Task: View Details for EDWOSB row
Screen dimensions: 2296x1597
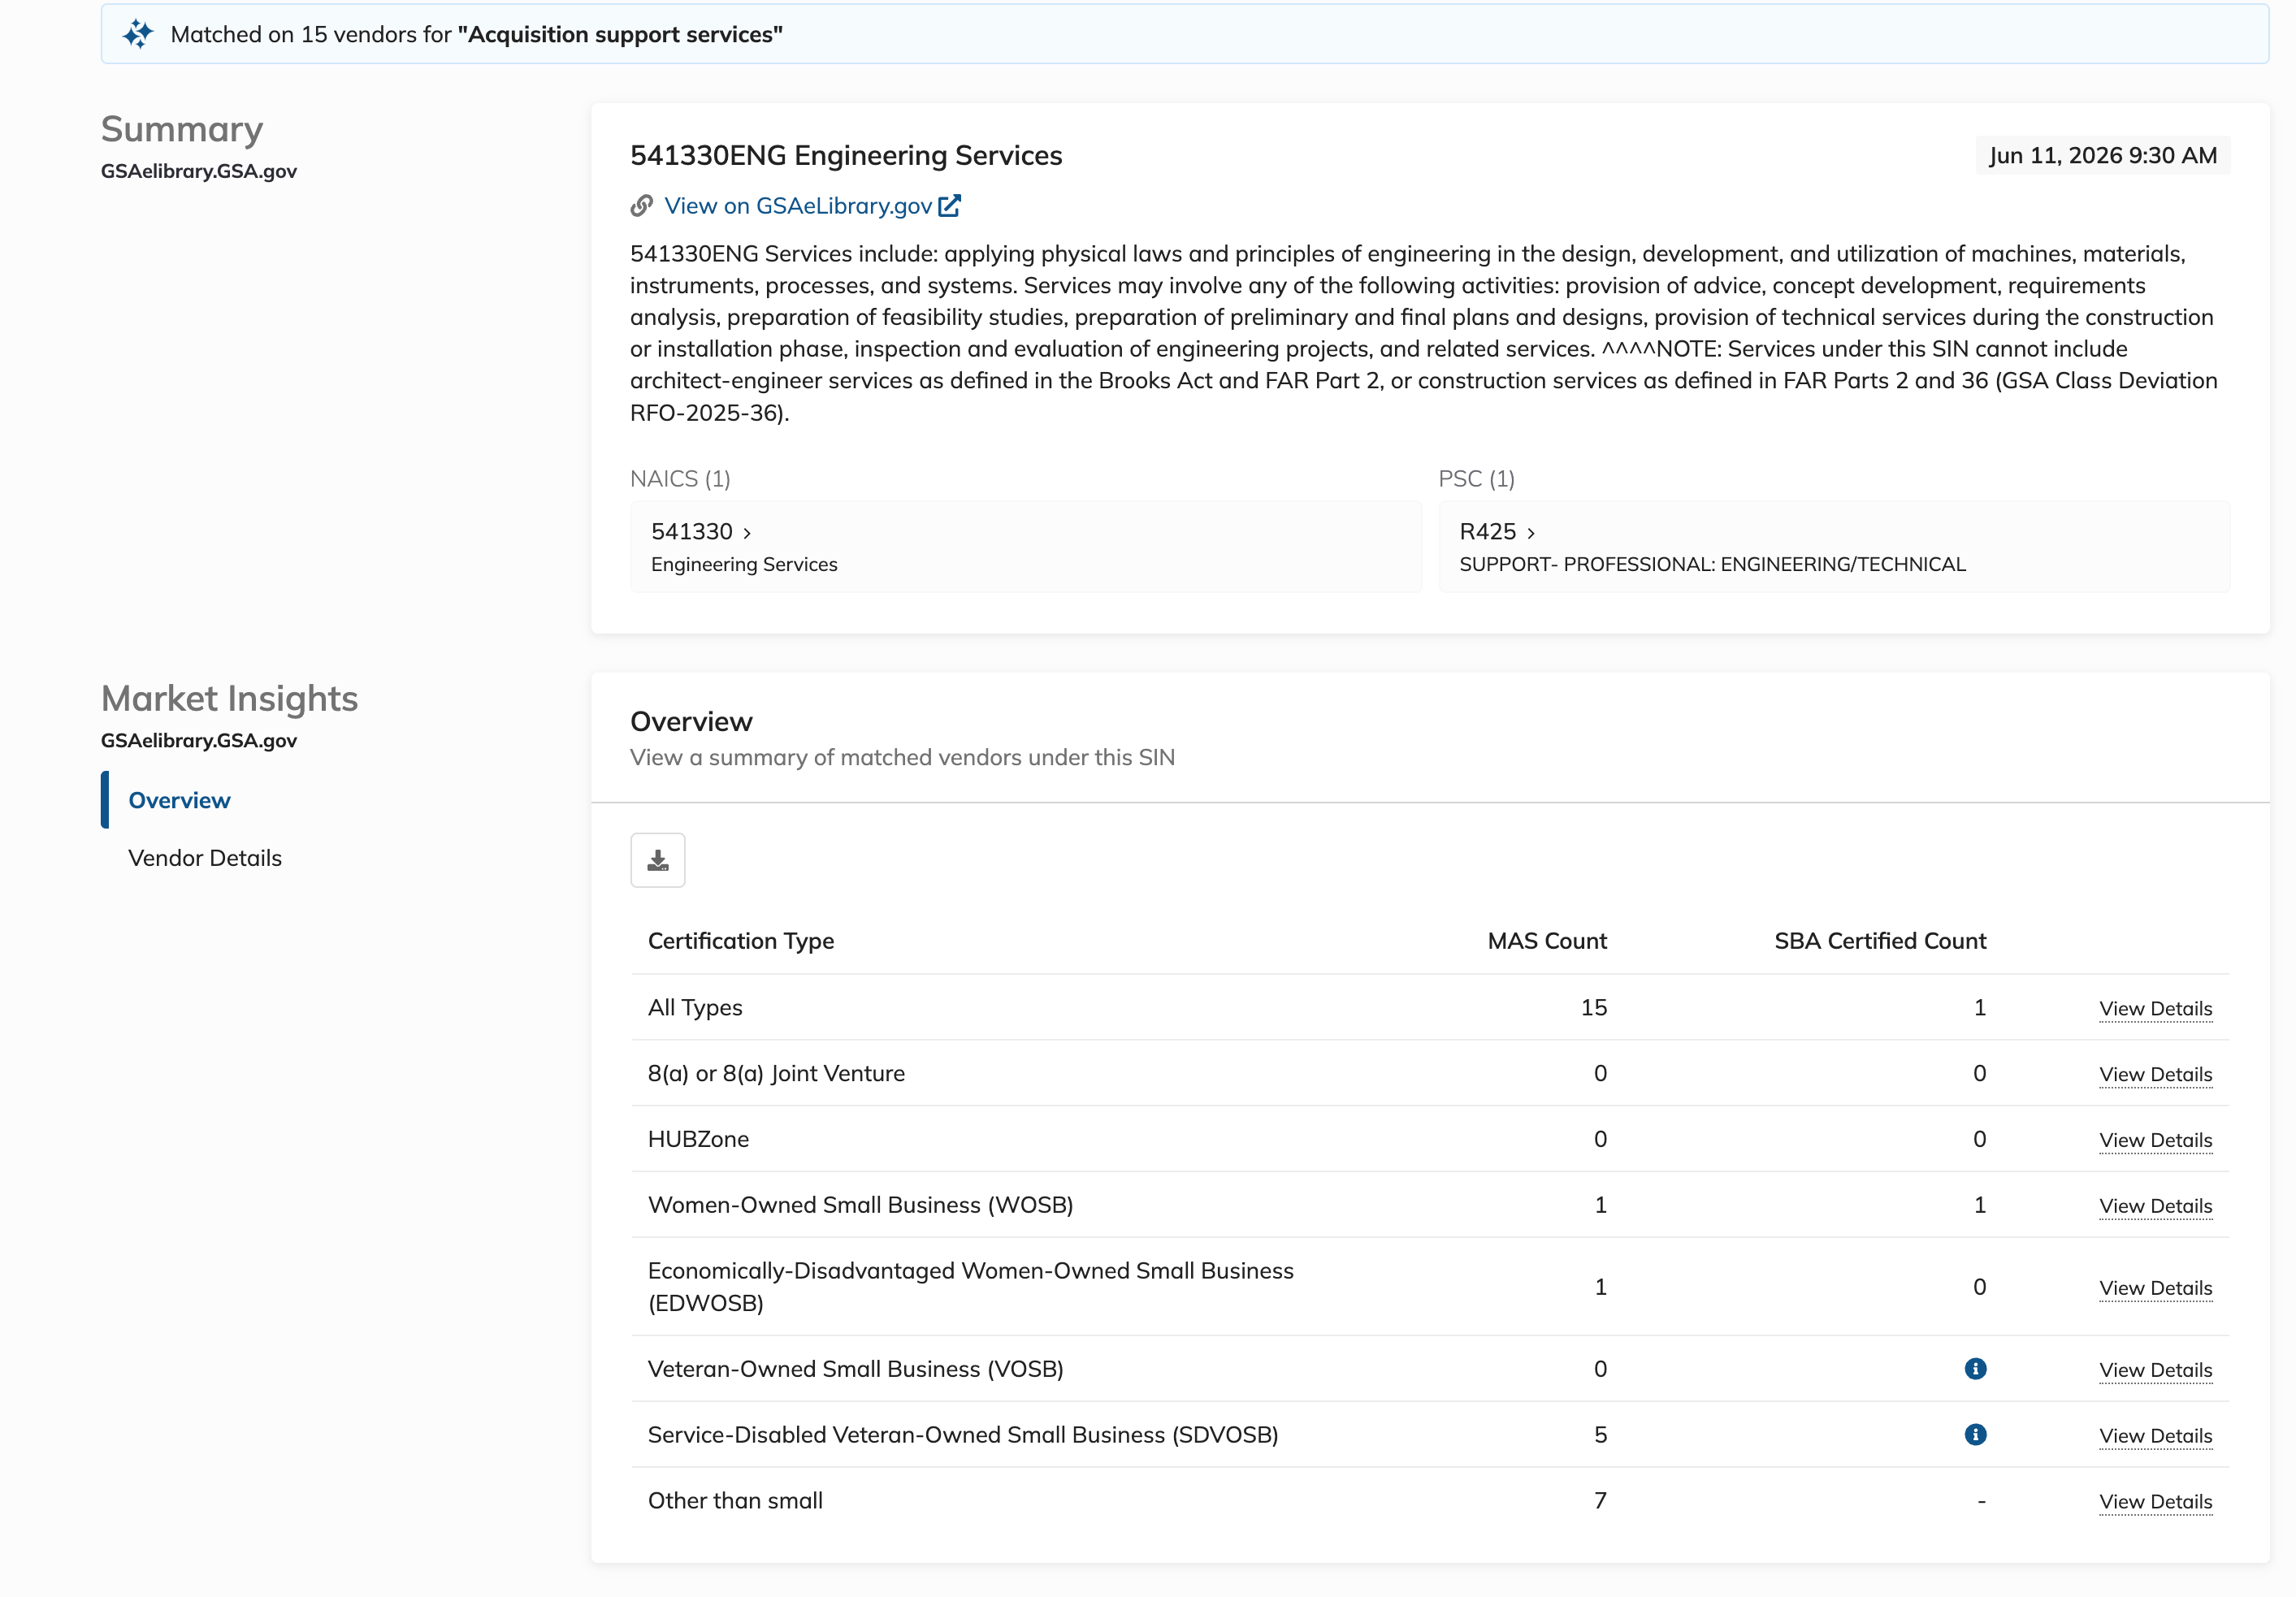Action: (2155, 1288)
